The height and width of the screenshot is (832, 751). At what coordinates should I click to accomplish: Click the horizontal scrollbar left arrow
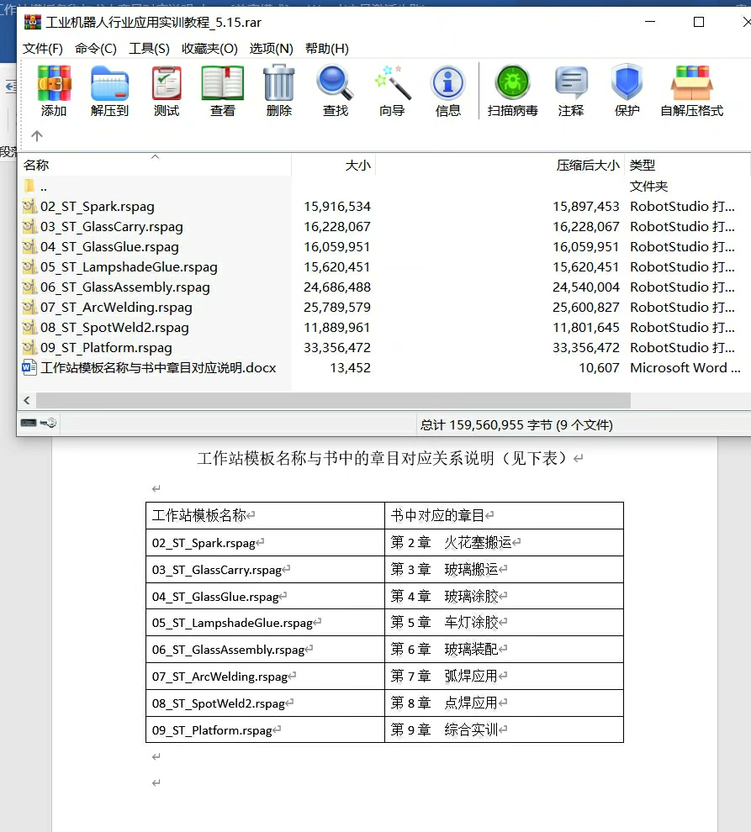click(x=27, y=400)
